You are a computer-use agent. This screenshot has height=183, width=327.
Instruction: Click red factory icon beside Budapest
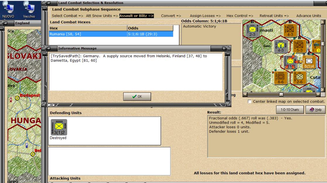[x=11, y=100]
